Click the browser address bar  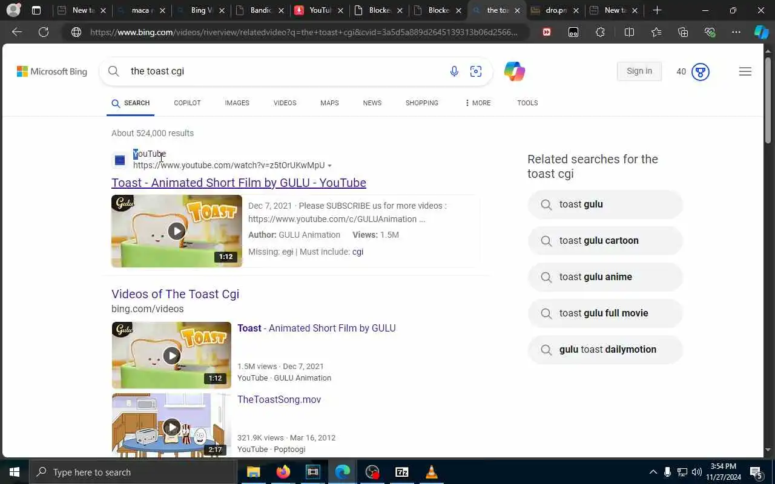[x=303, y=32]
